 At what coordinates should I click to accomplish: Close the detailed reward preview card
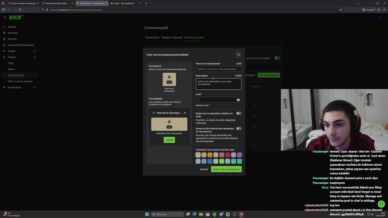(x=185, y=113)
